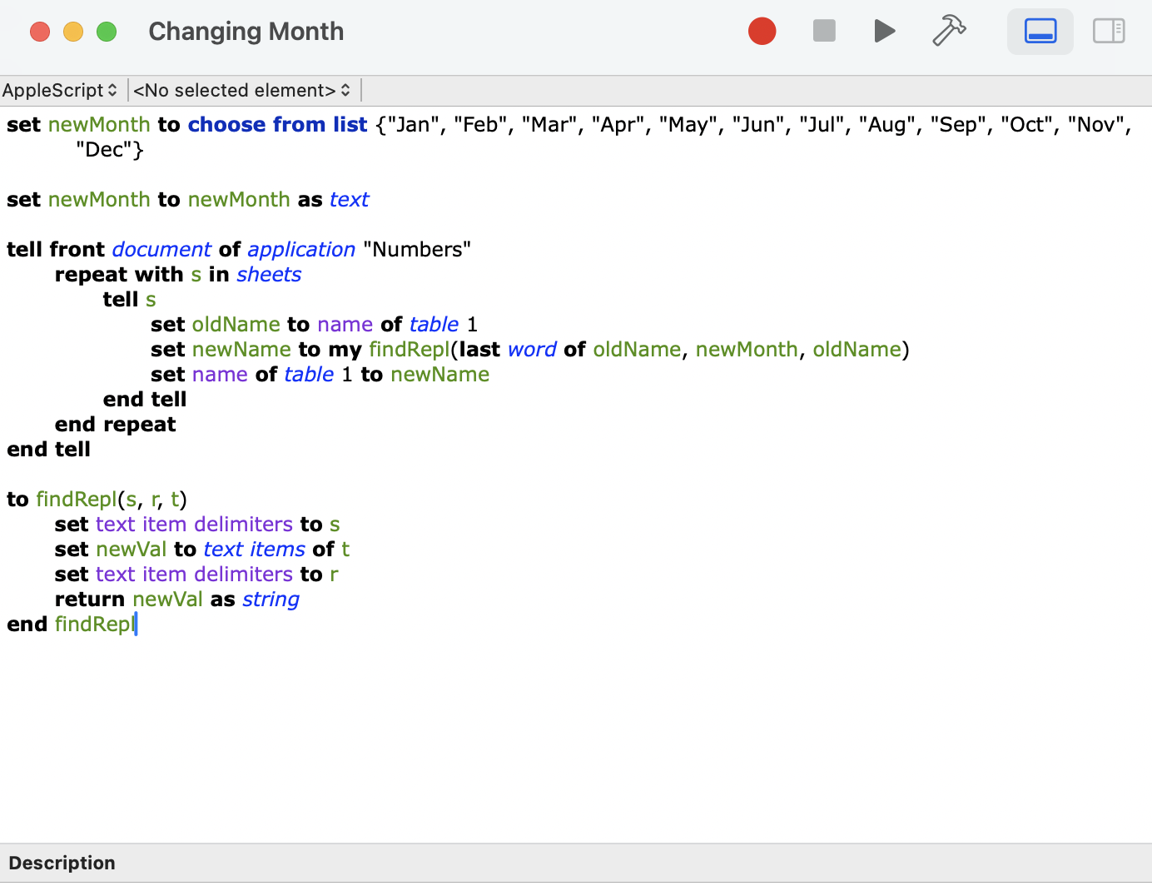Screen dimensions: 1152x891
Task: Zoom the window with the green button
Action: point(107,32)
